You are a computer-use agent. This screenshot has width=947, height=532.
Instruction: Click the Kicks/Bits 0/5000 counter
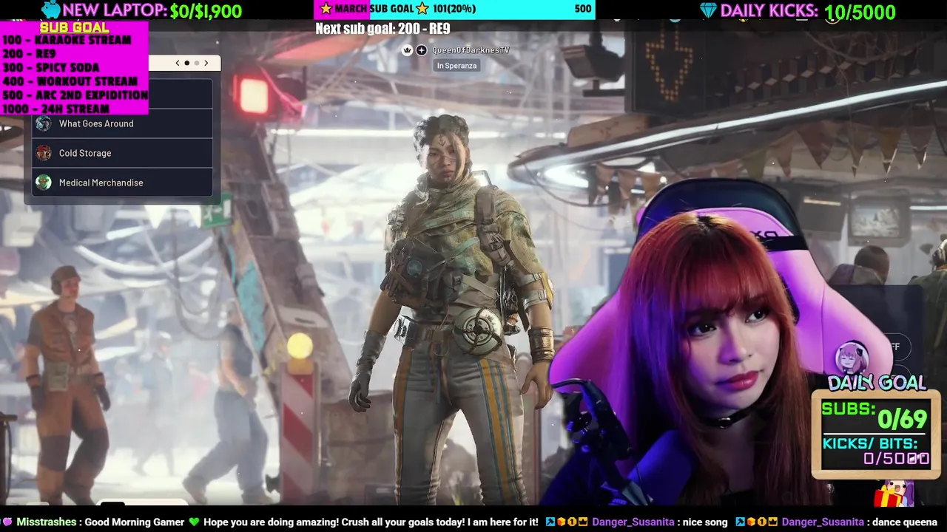tap(876, 451)
